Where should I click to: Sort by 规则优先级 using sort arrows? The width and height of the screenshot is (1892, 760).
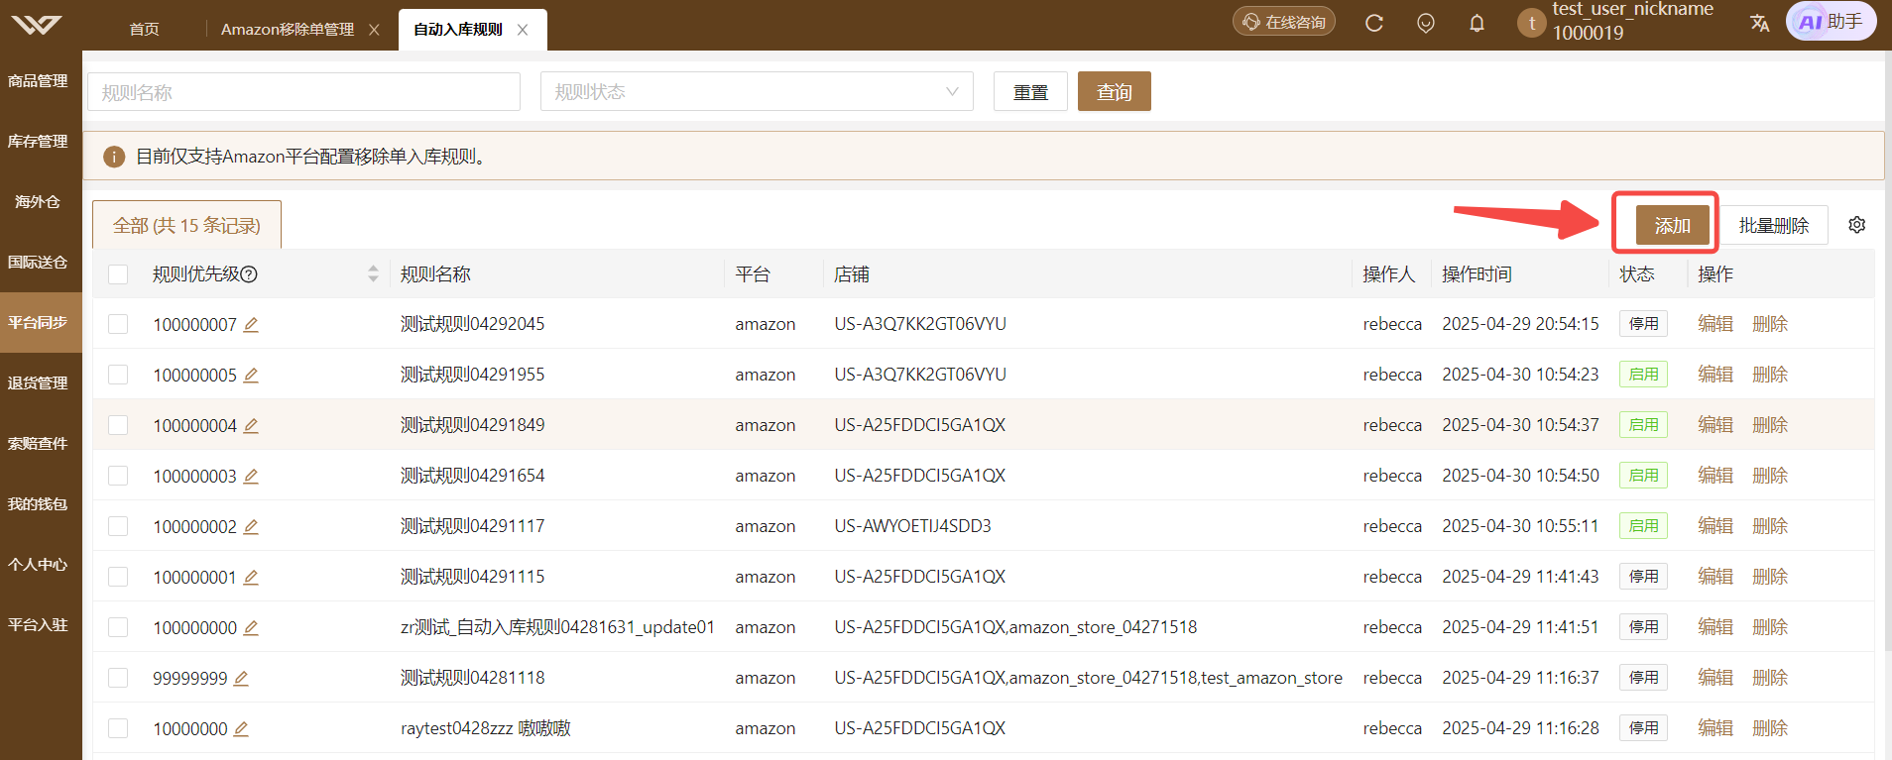(373, 273)
